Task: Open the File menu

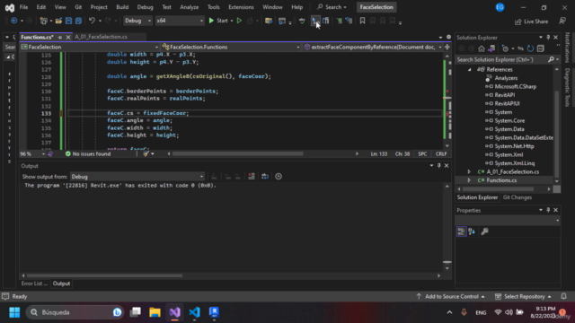Action: tap(23, 7)
